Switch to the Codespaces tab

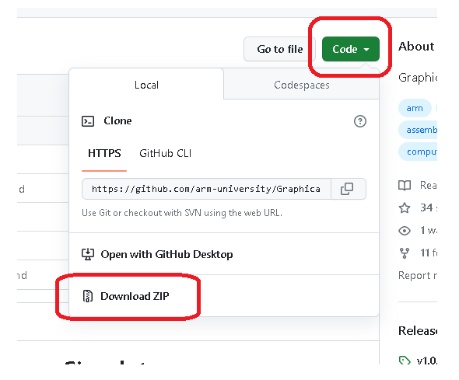[302, 85]
